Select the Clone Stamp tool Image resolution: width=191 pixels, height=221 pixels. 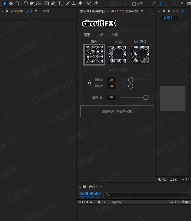click(x=74, y=4)
